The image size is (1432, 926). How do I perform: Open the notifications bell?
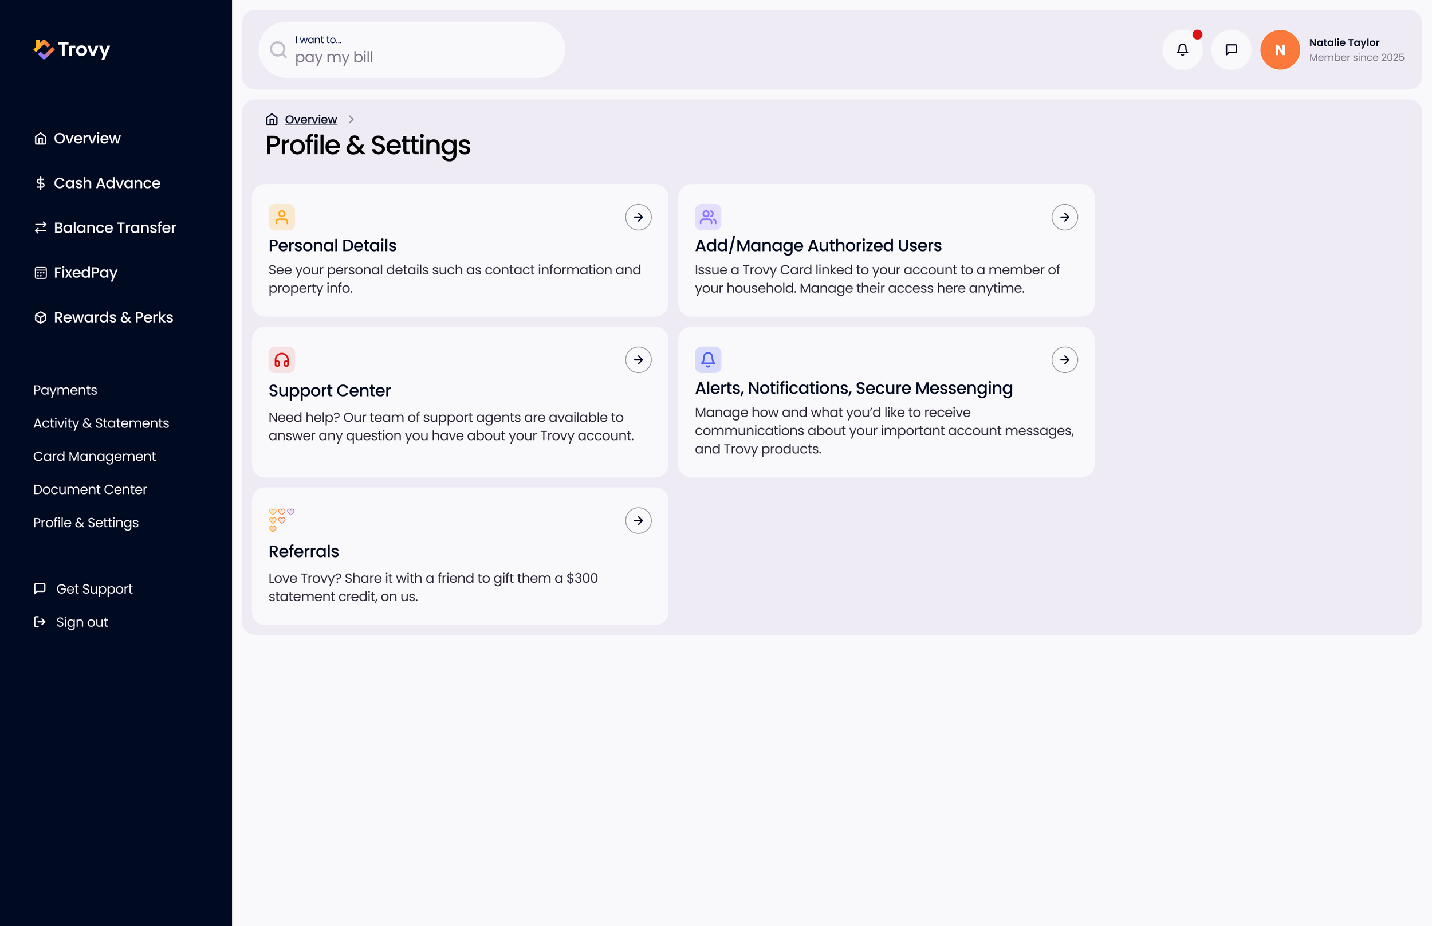tap(1182, 50)
